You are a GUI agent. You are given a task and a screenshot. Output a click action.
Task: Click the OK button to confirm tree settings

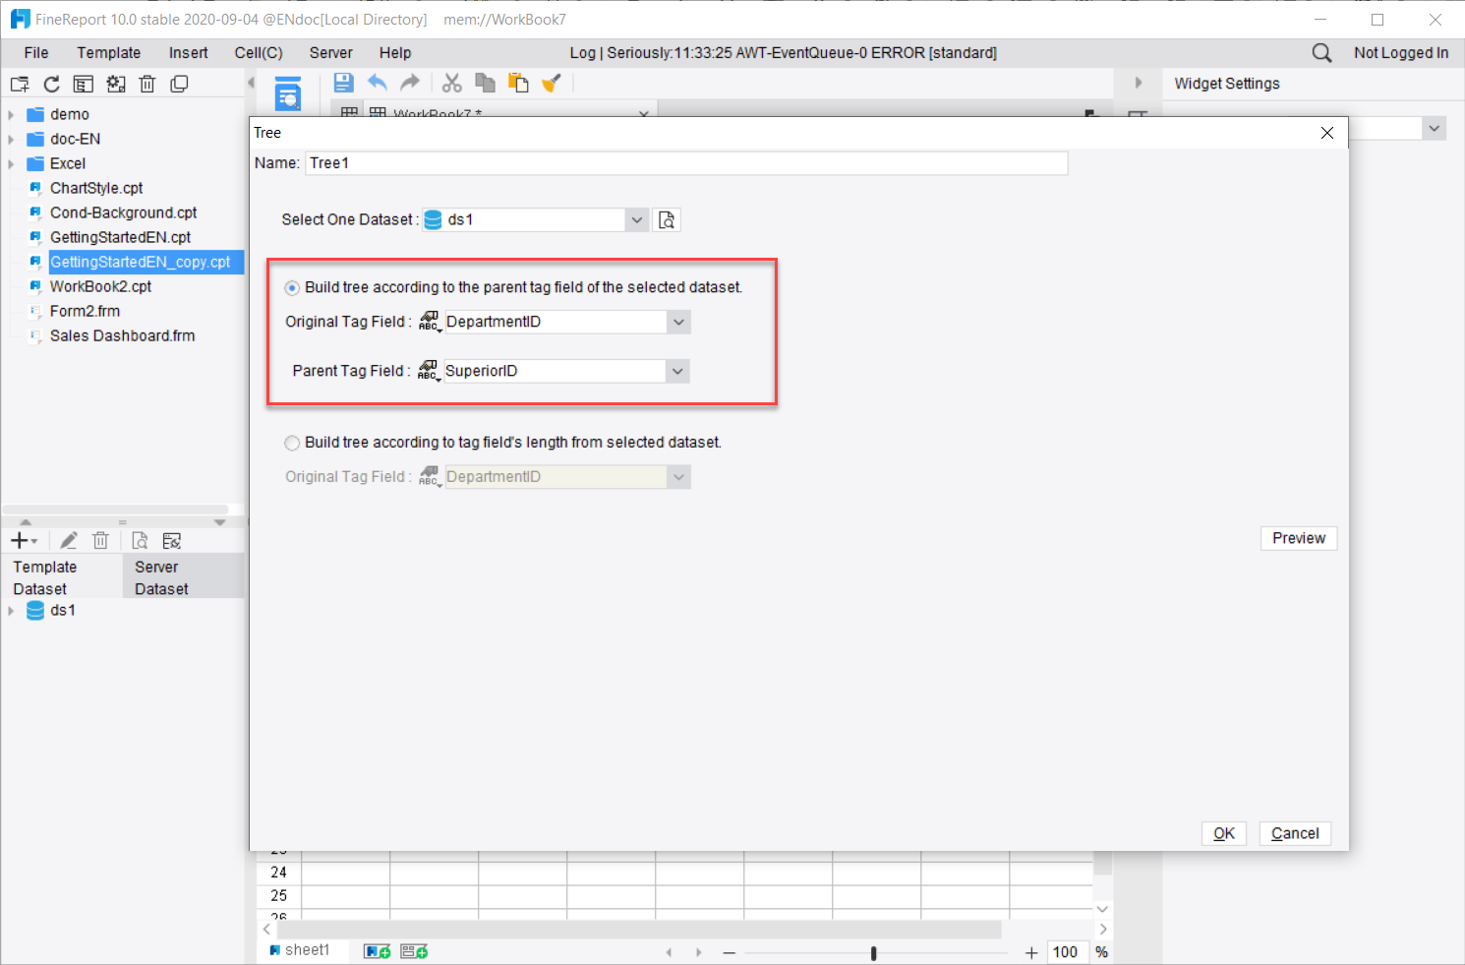(1223, 833)
